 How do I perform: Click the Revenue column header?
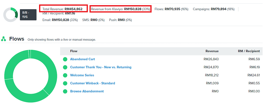[212, 51]
